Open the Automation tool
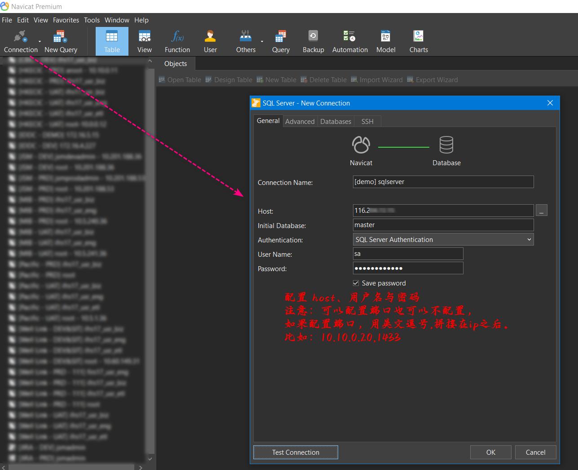Screen dimensions: 578x470 click(350, 41)
